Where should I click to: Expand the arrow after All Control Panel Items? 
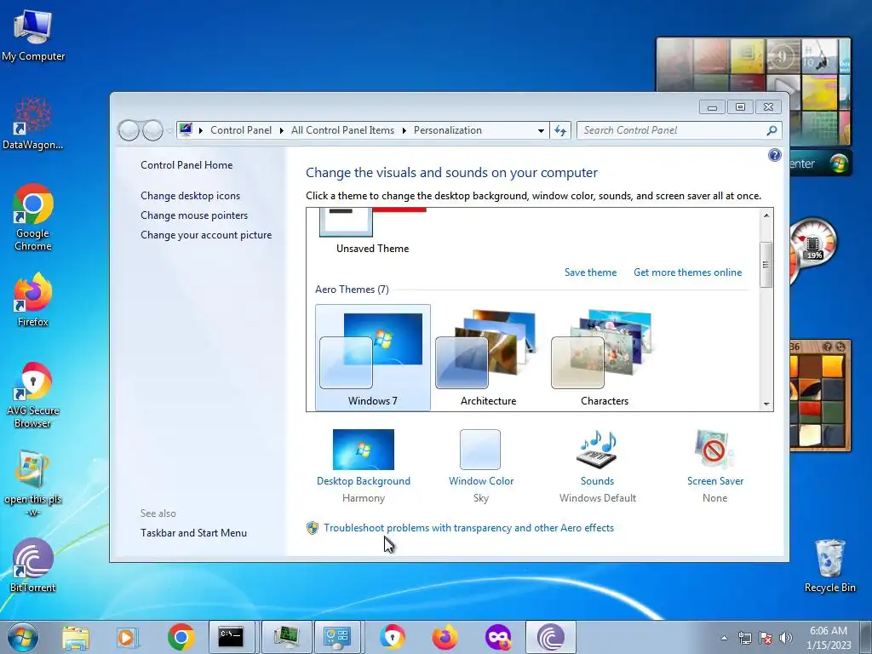[x=404, y=130]
